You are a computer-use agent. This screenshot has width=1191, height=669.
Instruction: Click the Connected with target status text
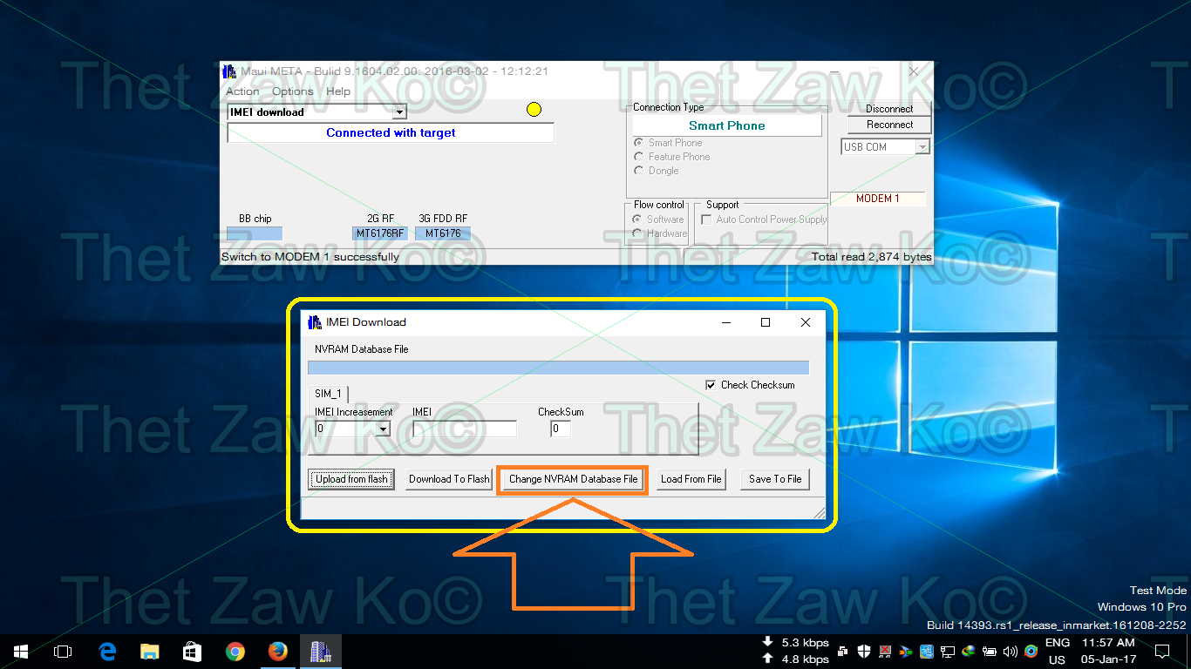point(391,133)
